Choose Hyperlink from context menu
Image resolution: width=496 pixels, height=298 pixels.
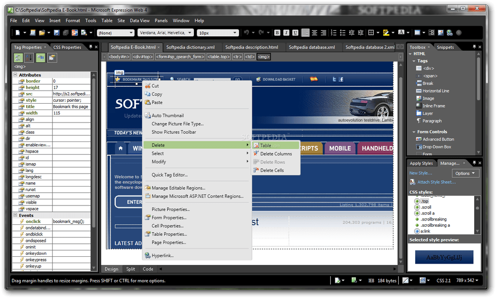point(163,256)
